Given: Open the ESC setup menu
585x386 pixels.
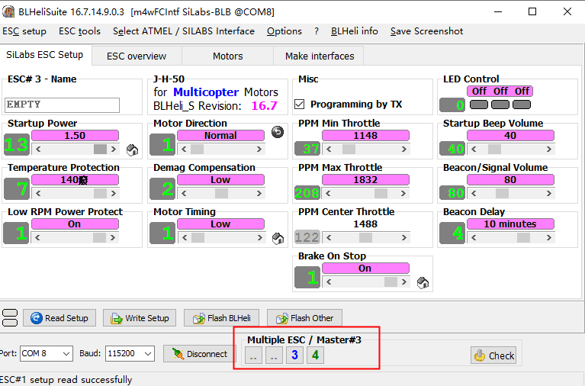Looking at the screenshot, I should pyautogui.click(x=24, y=31).
